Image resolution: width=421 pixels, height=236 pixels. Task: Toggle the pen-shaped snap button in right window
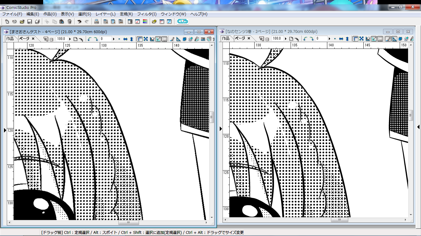[x=388, y=39]
